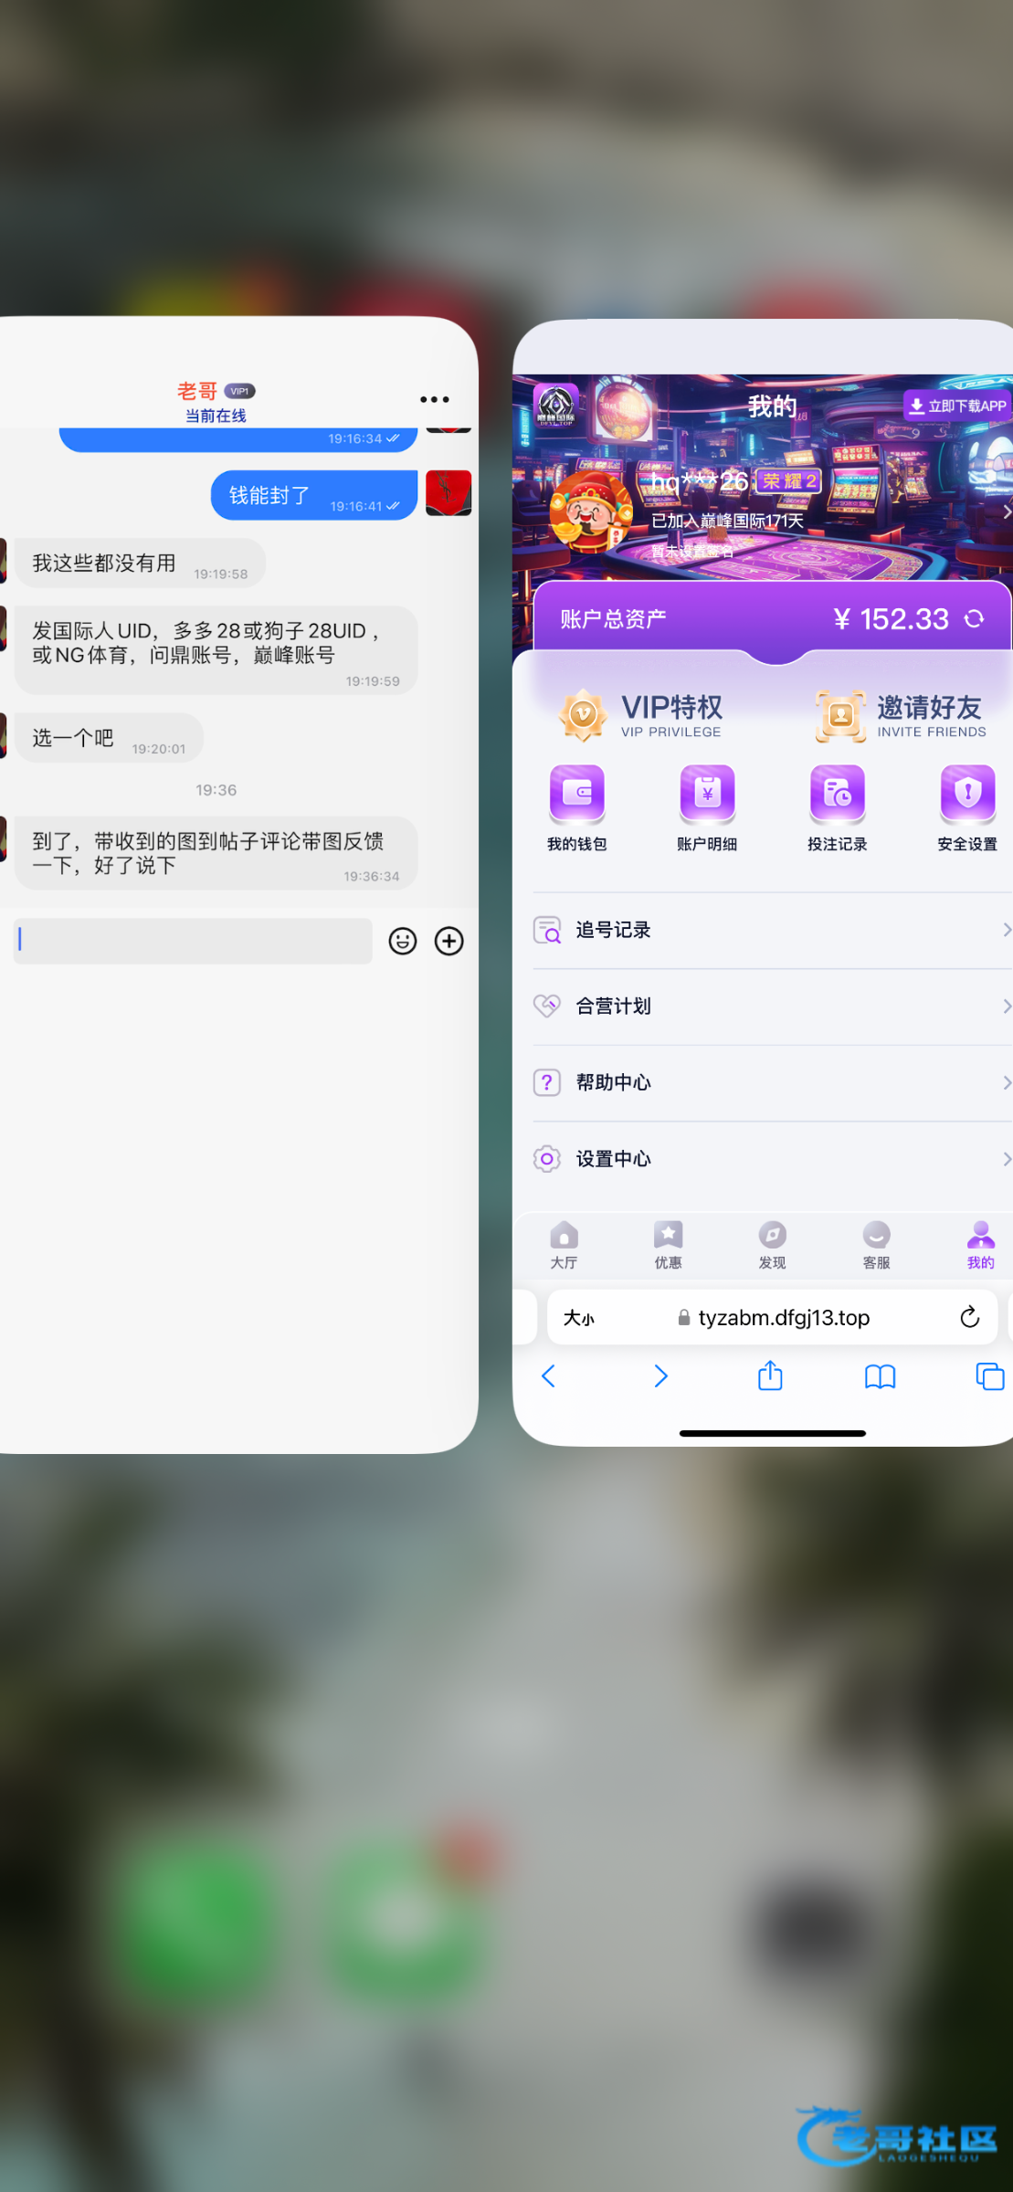This screenshot has height=2192, width=1013.
Task: Click the 立即下载APP download button
Action: pos(957,406)
